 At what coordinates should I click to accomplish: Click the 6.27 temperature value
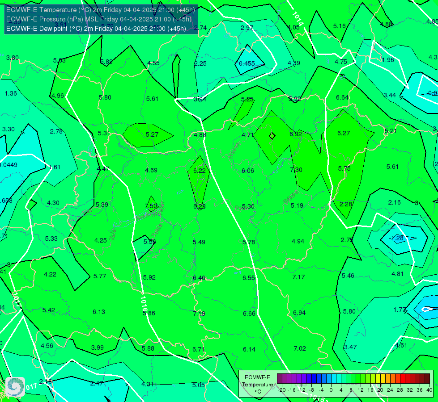pyautogui.click(x=344, y=134)
